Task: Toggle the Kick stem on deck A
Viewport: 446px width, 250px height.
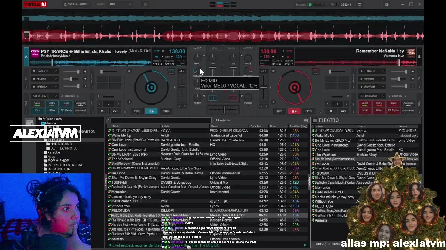Action: (37, 110)
